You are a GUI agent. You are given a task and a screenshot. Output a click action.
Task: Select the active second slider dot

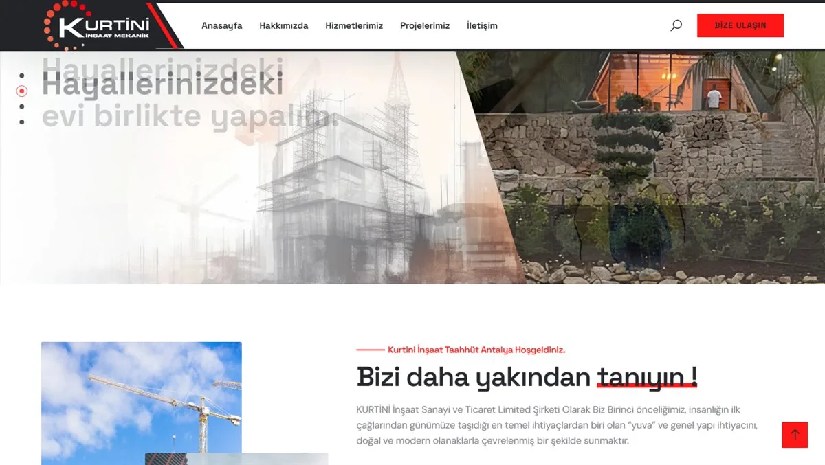click(x=22, y=91)
